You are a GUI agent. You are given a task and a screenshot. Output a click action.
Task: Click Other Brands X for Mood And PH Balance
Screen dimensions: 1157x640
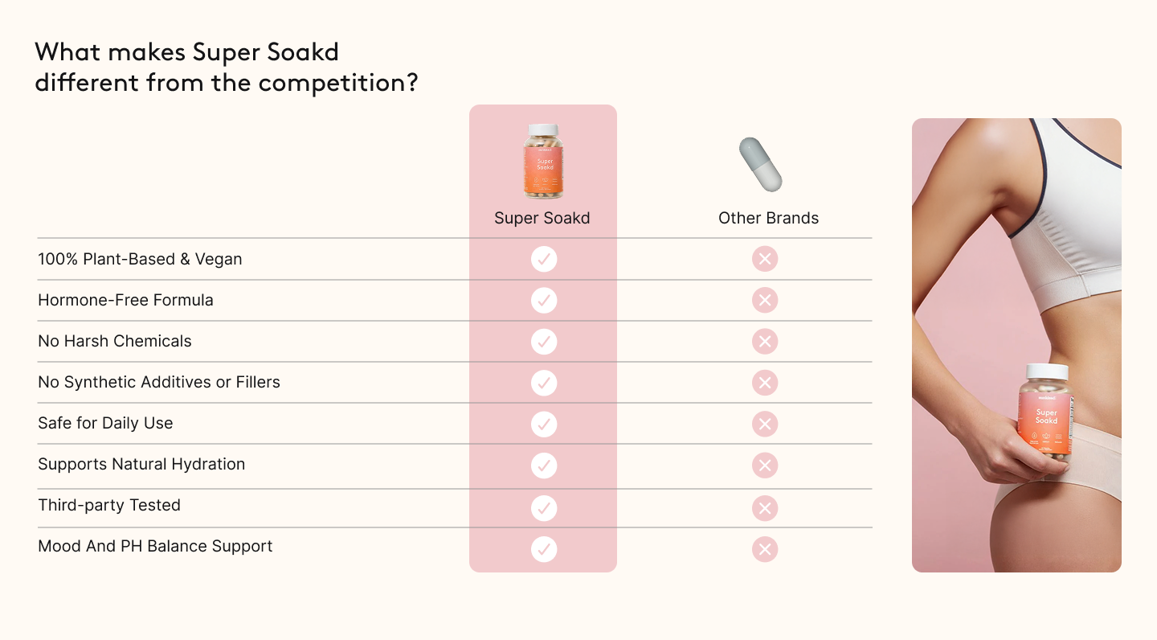point(765,549)
